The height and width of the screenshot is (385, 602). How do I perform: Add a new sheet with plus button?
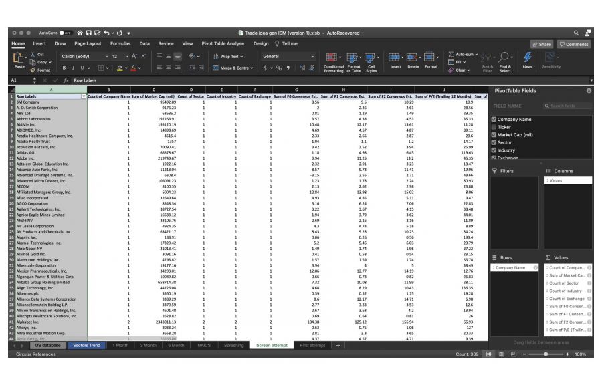coord(338,345)
